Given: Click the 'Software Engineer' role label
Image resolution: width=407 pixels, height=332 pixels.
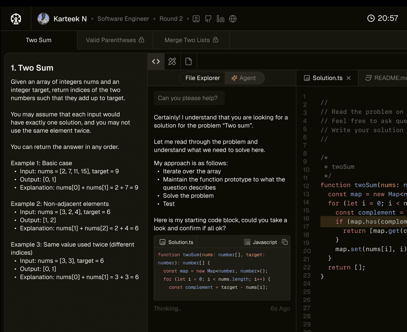Looking at the screenshot, I should click(x=123, y=19).
